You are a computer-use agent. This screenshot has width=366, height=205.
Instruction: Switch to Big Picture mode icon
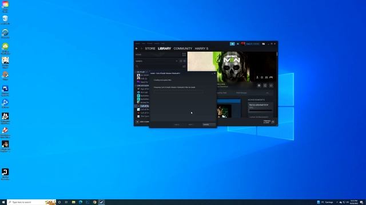click(x=263, y=44)
